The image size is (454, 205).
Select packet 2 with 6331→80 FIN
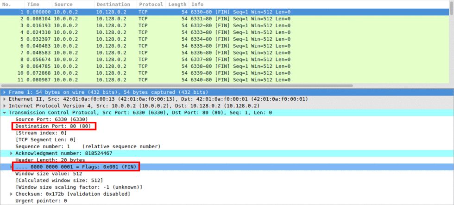[225, 19]
